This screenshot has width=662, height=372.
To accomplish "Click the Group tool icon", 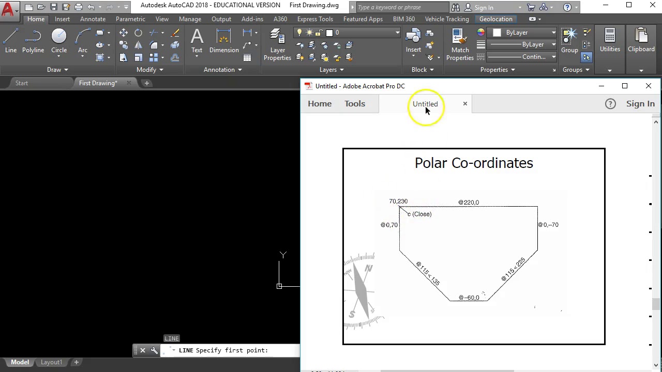I will click(569, 41).
